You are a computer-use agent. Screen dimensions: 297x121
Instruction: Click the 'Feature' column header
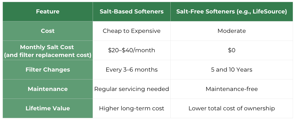tap(48, 12)
